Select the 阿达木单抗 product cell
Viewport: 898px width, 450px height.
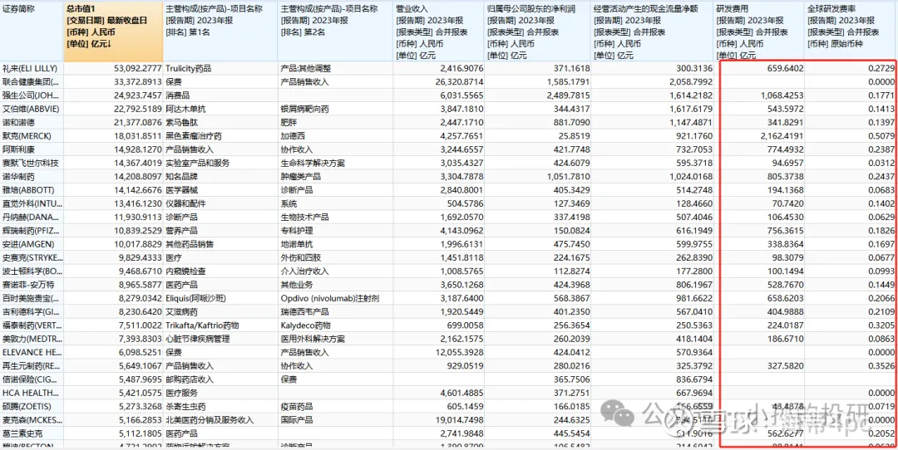pos(184,109)
